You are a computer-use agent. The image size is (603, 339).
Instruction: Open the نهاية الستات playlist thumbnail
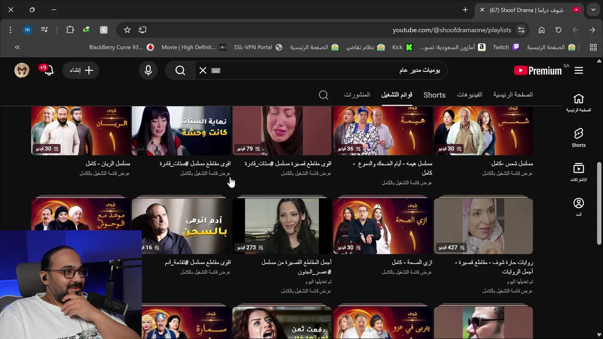tap(181, 130)
